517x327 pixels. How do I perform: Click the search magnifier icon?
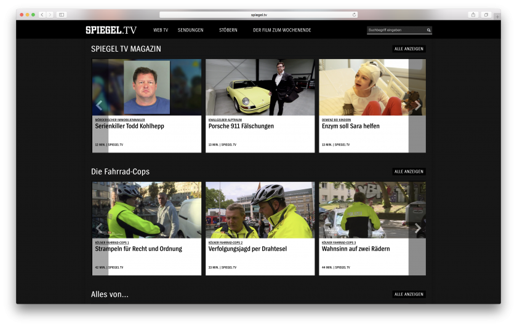[428, 30]
